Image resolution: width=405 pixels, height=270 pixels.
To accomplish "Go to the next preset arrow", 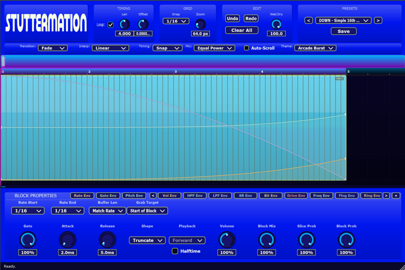I will pos(378,20).
